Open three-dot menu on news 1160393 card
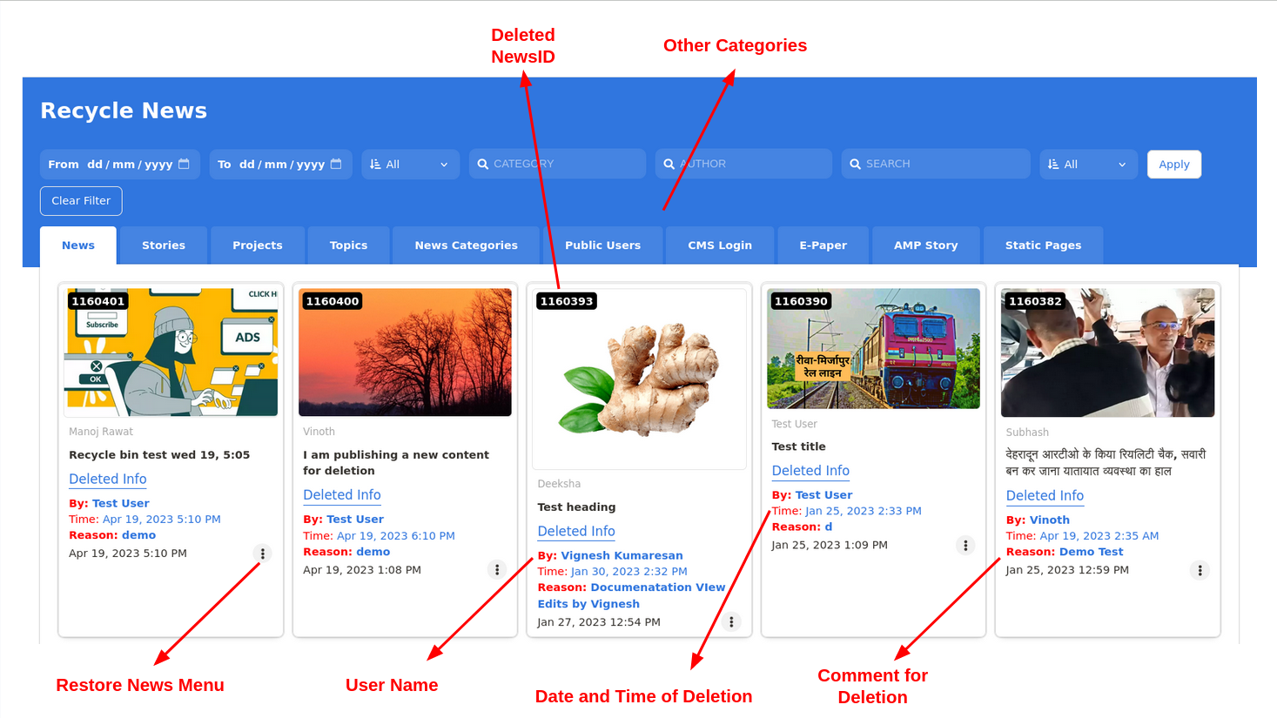 click(x=731, y=621)
